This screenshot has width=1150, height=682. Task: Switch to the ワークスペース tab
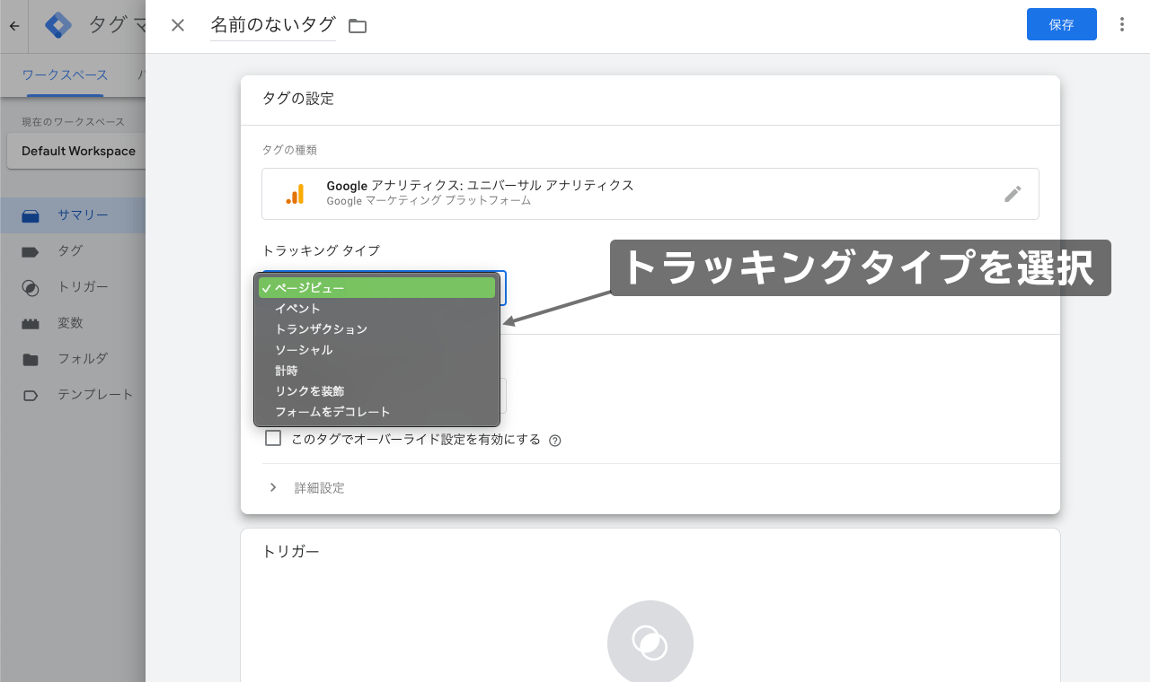(65, 75)
